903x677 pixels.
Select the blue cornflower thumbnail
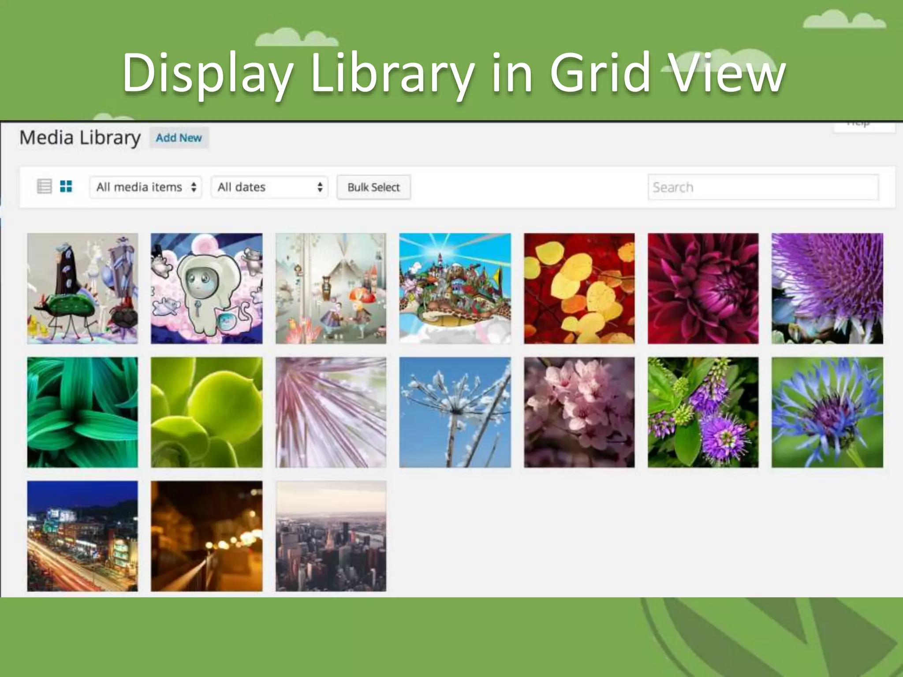(828, 413)
